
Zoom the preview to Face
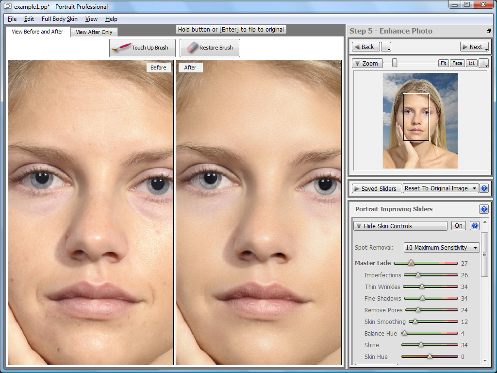[457, 63]
